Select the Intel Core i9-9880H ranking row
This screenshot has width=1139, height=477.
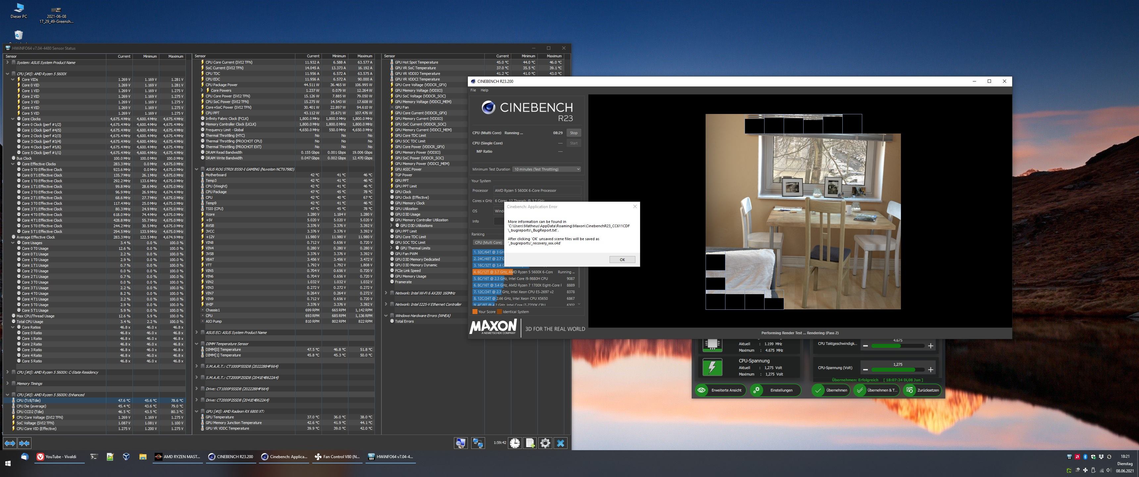pyautogui.click(x=524, y=279)
